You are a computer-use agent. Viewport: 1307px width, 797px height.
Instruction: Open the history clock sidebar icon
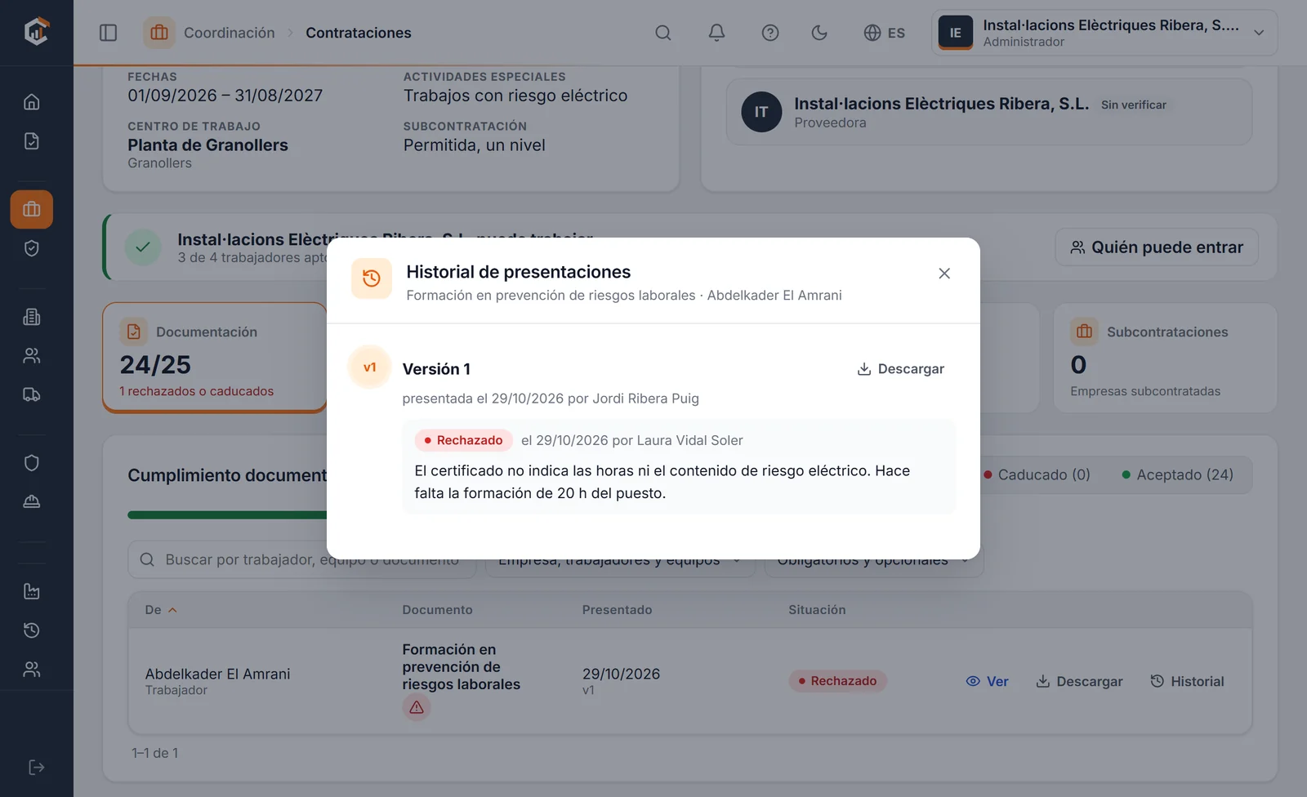tap(32, 630)
